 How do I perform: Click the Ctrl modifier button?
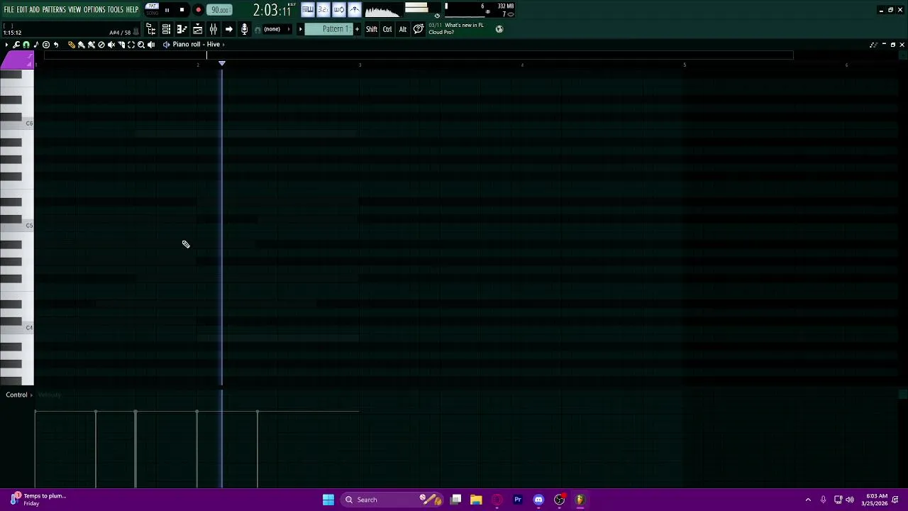pos(387,29)
